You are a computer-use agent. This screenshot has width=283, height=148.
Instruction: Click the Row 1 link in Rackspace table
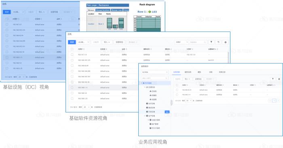click(101, 24)
